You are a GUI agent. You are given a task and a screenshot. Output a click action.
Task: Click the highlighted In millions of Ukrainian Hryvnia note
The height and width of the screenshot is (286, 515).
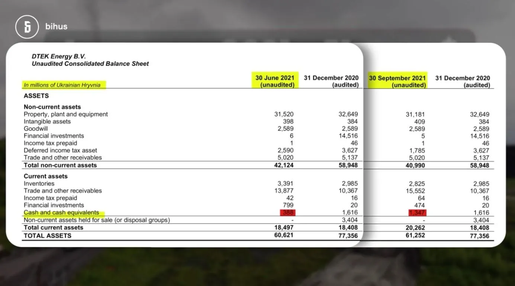coord(62,85)
